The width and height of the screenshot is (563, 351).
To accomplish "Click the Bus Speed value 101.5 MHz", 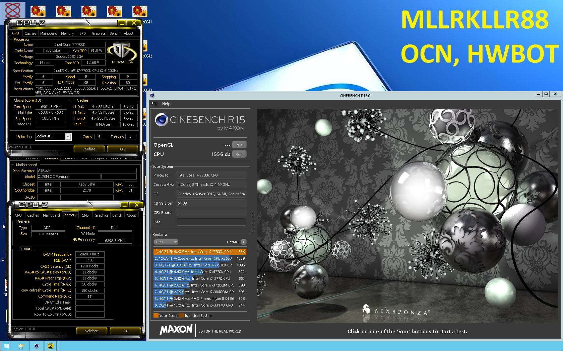I will click(51, 119).
